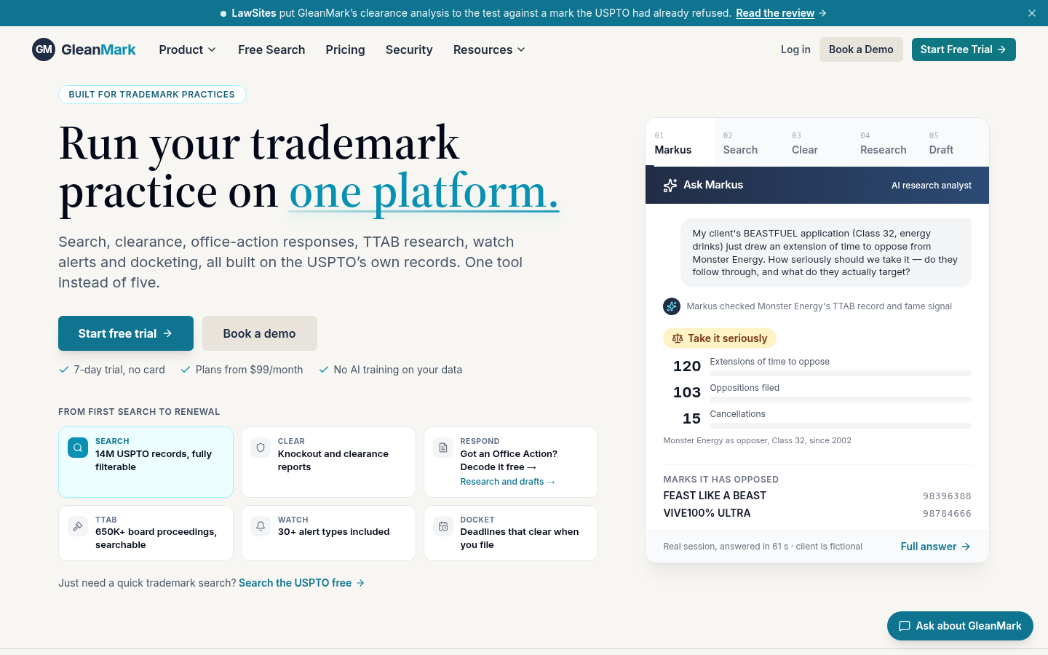Go to Free Search page
Viewport: 1048px width, 655px height.
click(x=271, y=49)
